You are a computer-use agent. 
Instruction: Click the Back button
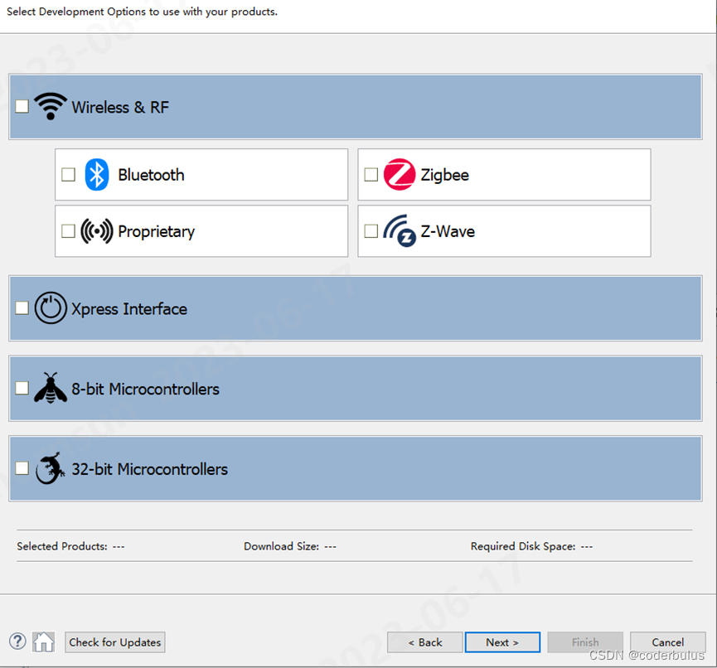[x=424, y=641]
